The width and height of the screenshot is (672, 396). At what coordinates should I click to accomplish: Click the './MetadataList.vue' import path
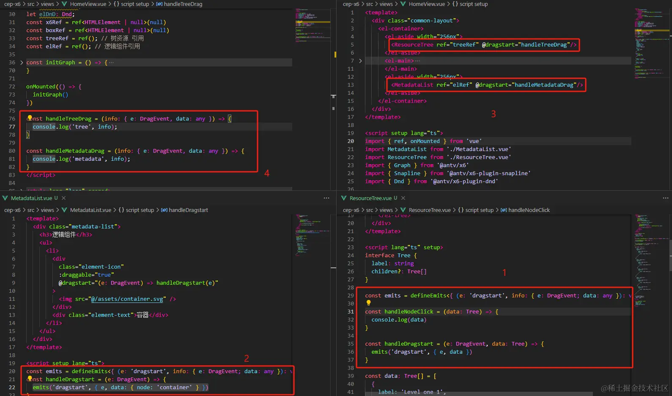coord(479,149)
